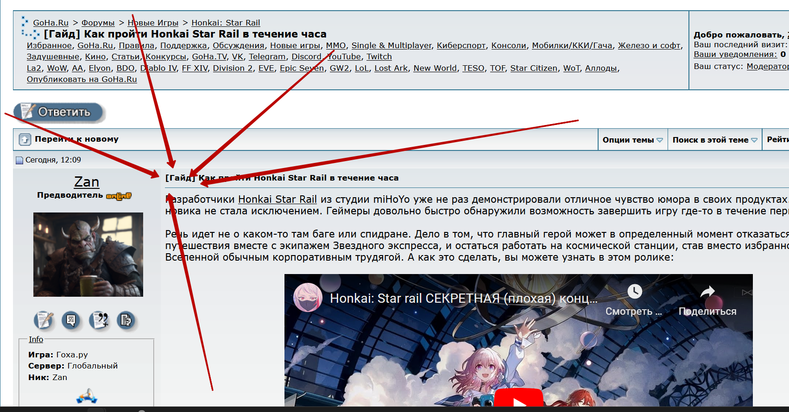
Task: Click the first notepad-and-pencil icon under Zan's avatar
Action: click(44, 320)
